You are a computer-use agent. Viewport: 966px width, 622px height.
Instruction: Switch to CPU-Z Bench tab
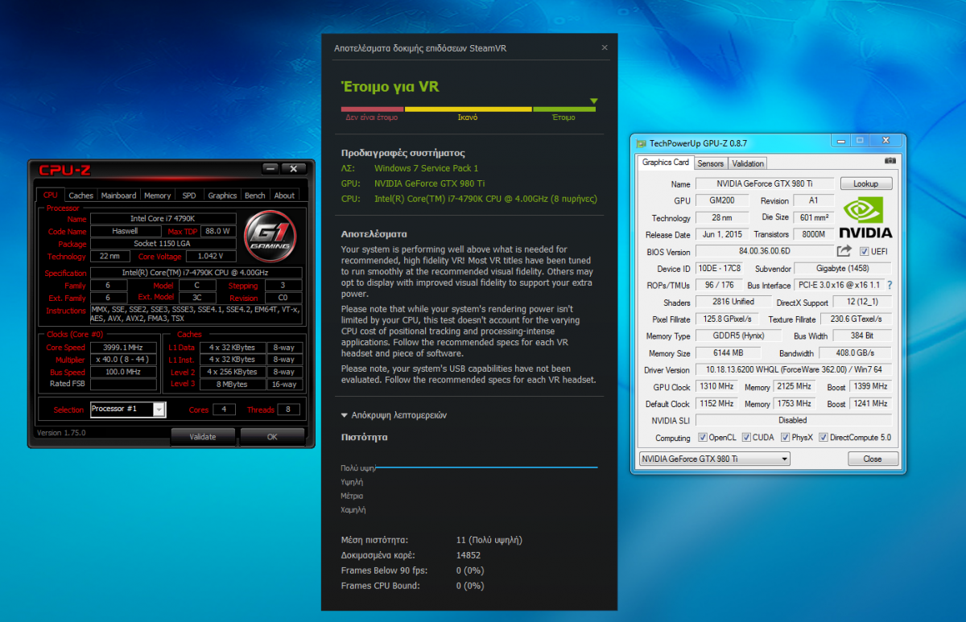coord(254,196)
